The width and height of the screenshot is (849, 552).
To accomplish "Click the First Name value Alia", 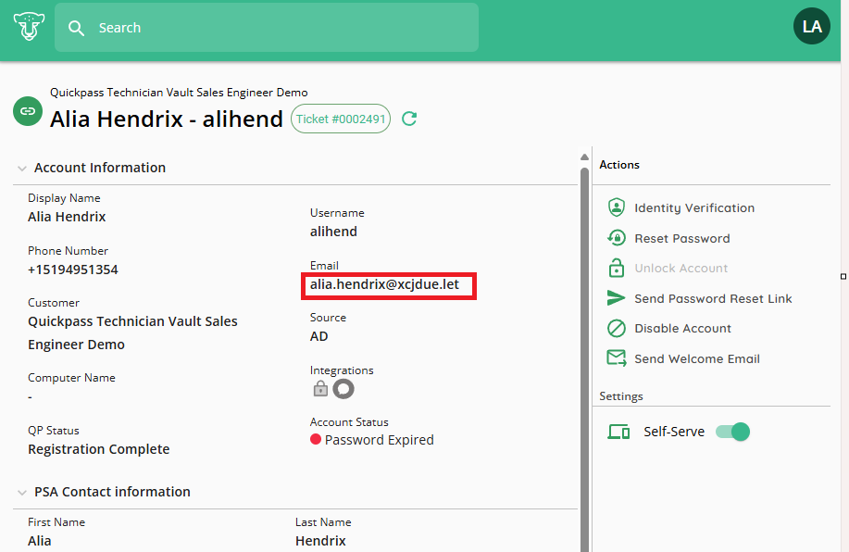I will (40, 541).
